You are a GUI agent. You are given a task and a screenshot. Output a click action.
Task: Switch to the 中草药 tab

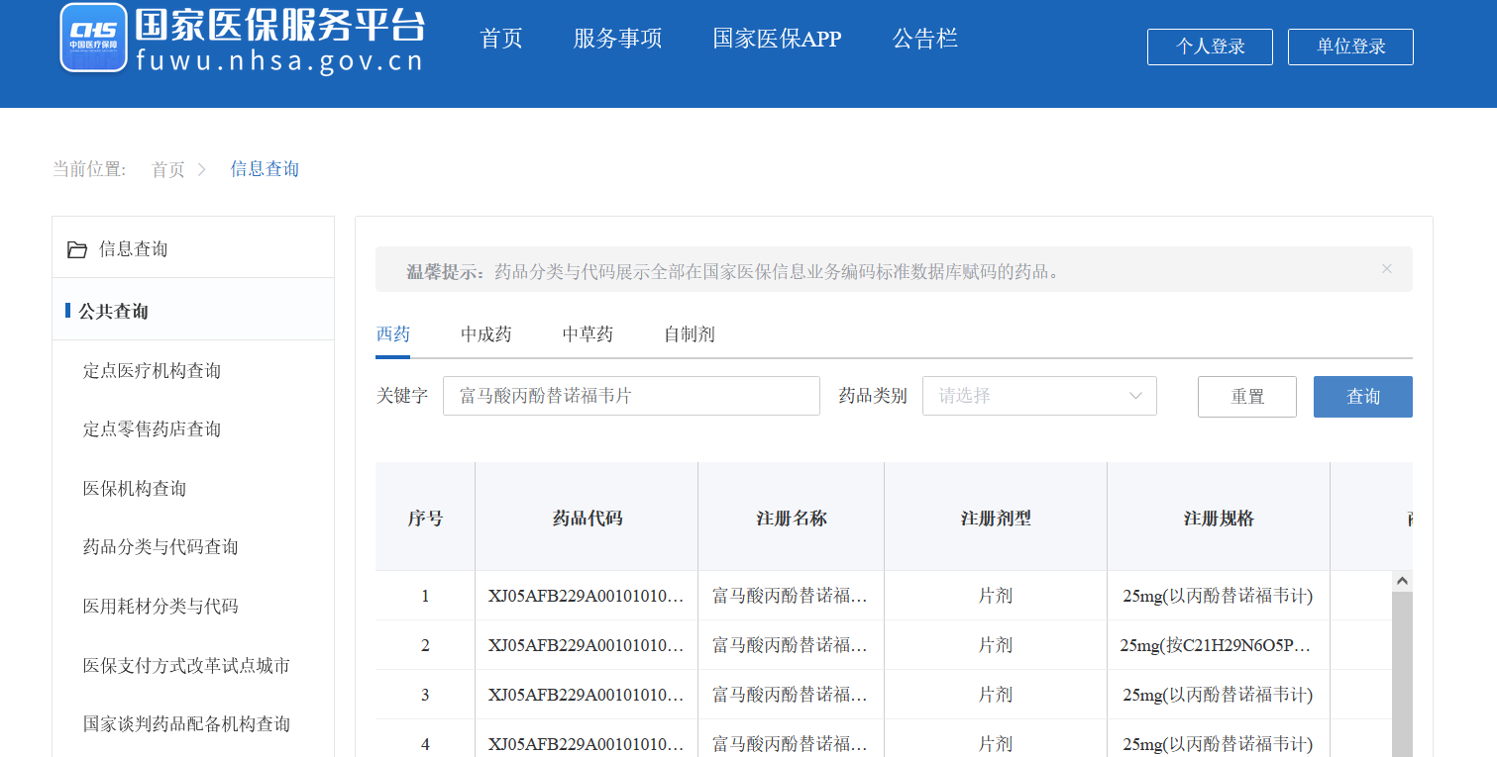(588, 334)
